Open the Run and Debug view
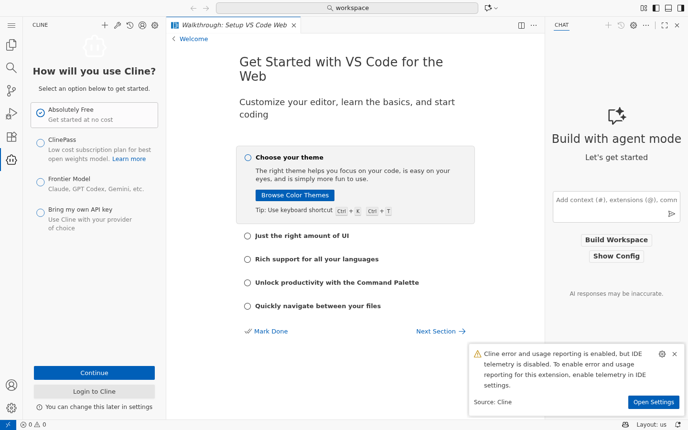The width and height of the screenshot is (688, 430). coord(11,114)
